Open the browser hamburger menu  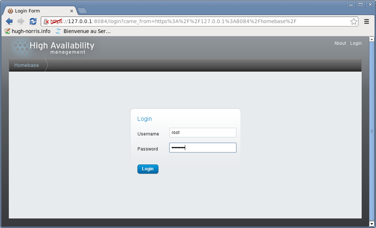point(366,22)
